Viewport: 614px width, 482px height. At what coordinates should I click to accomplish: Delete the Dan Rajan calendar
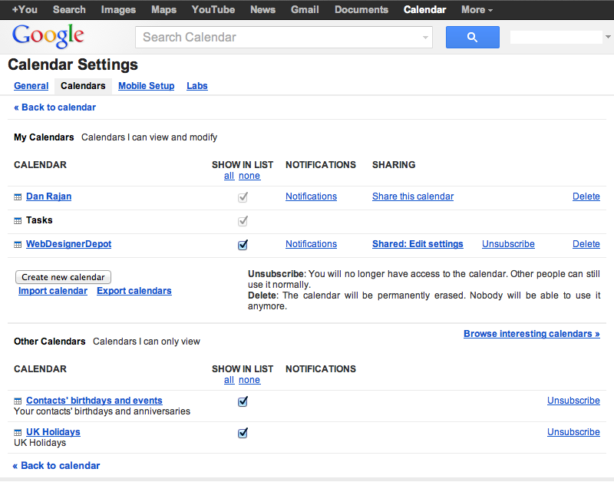pyautogui.click(x=586, y=196)
